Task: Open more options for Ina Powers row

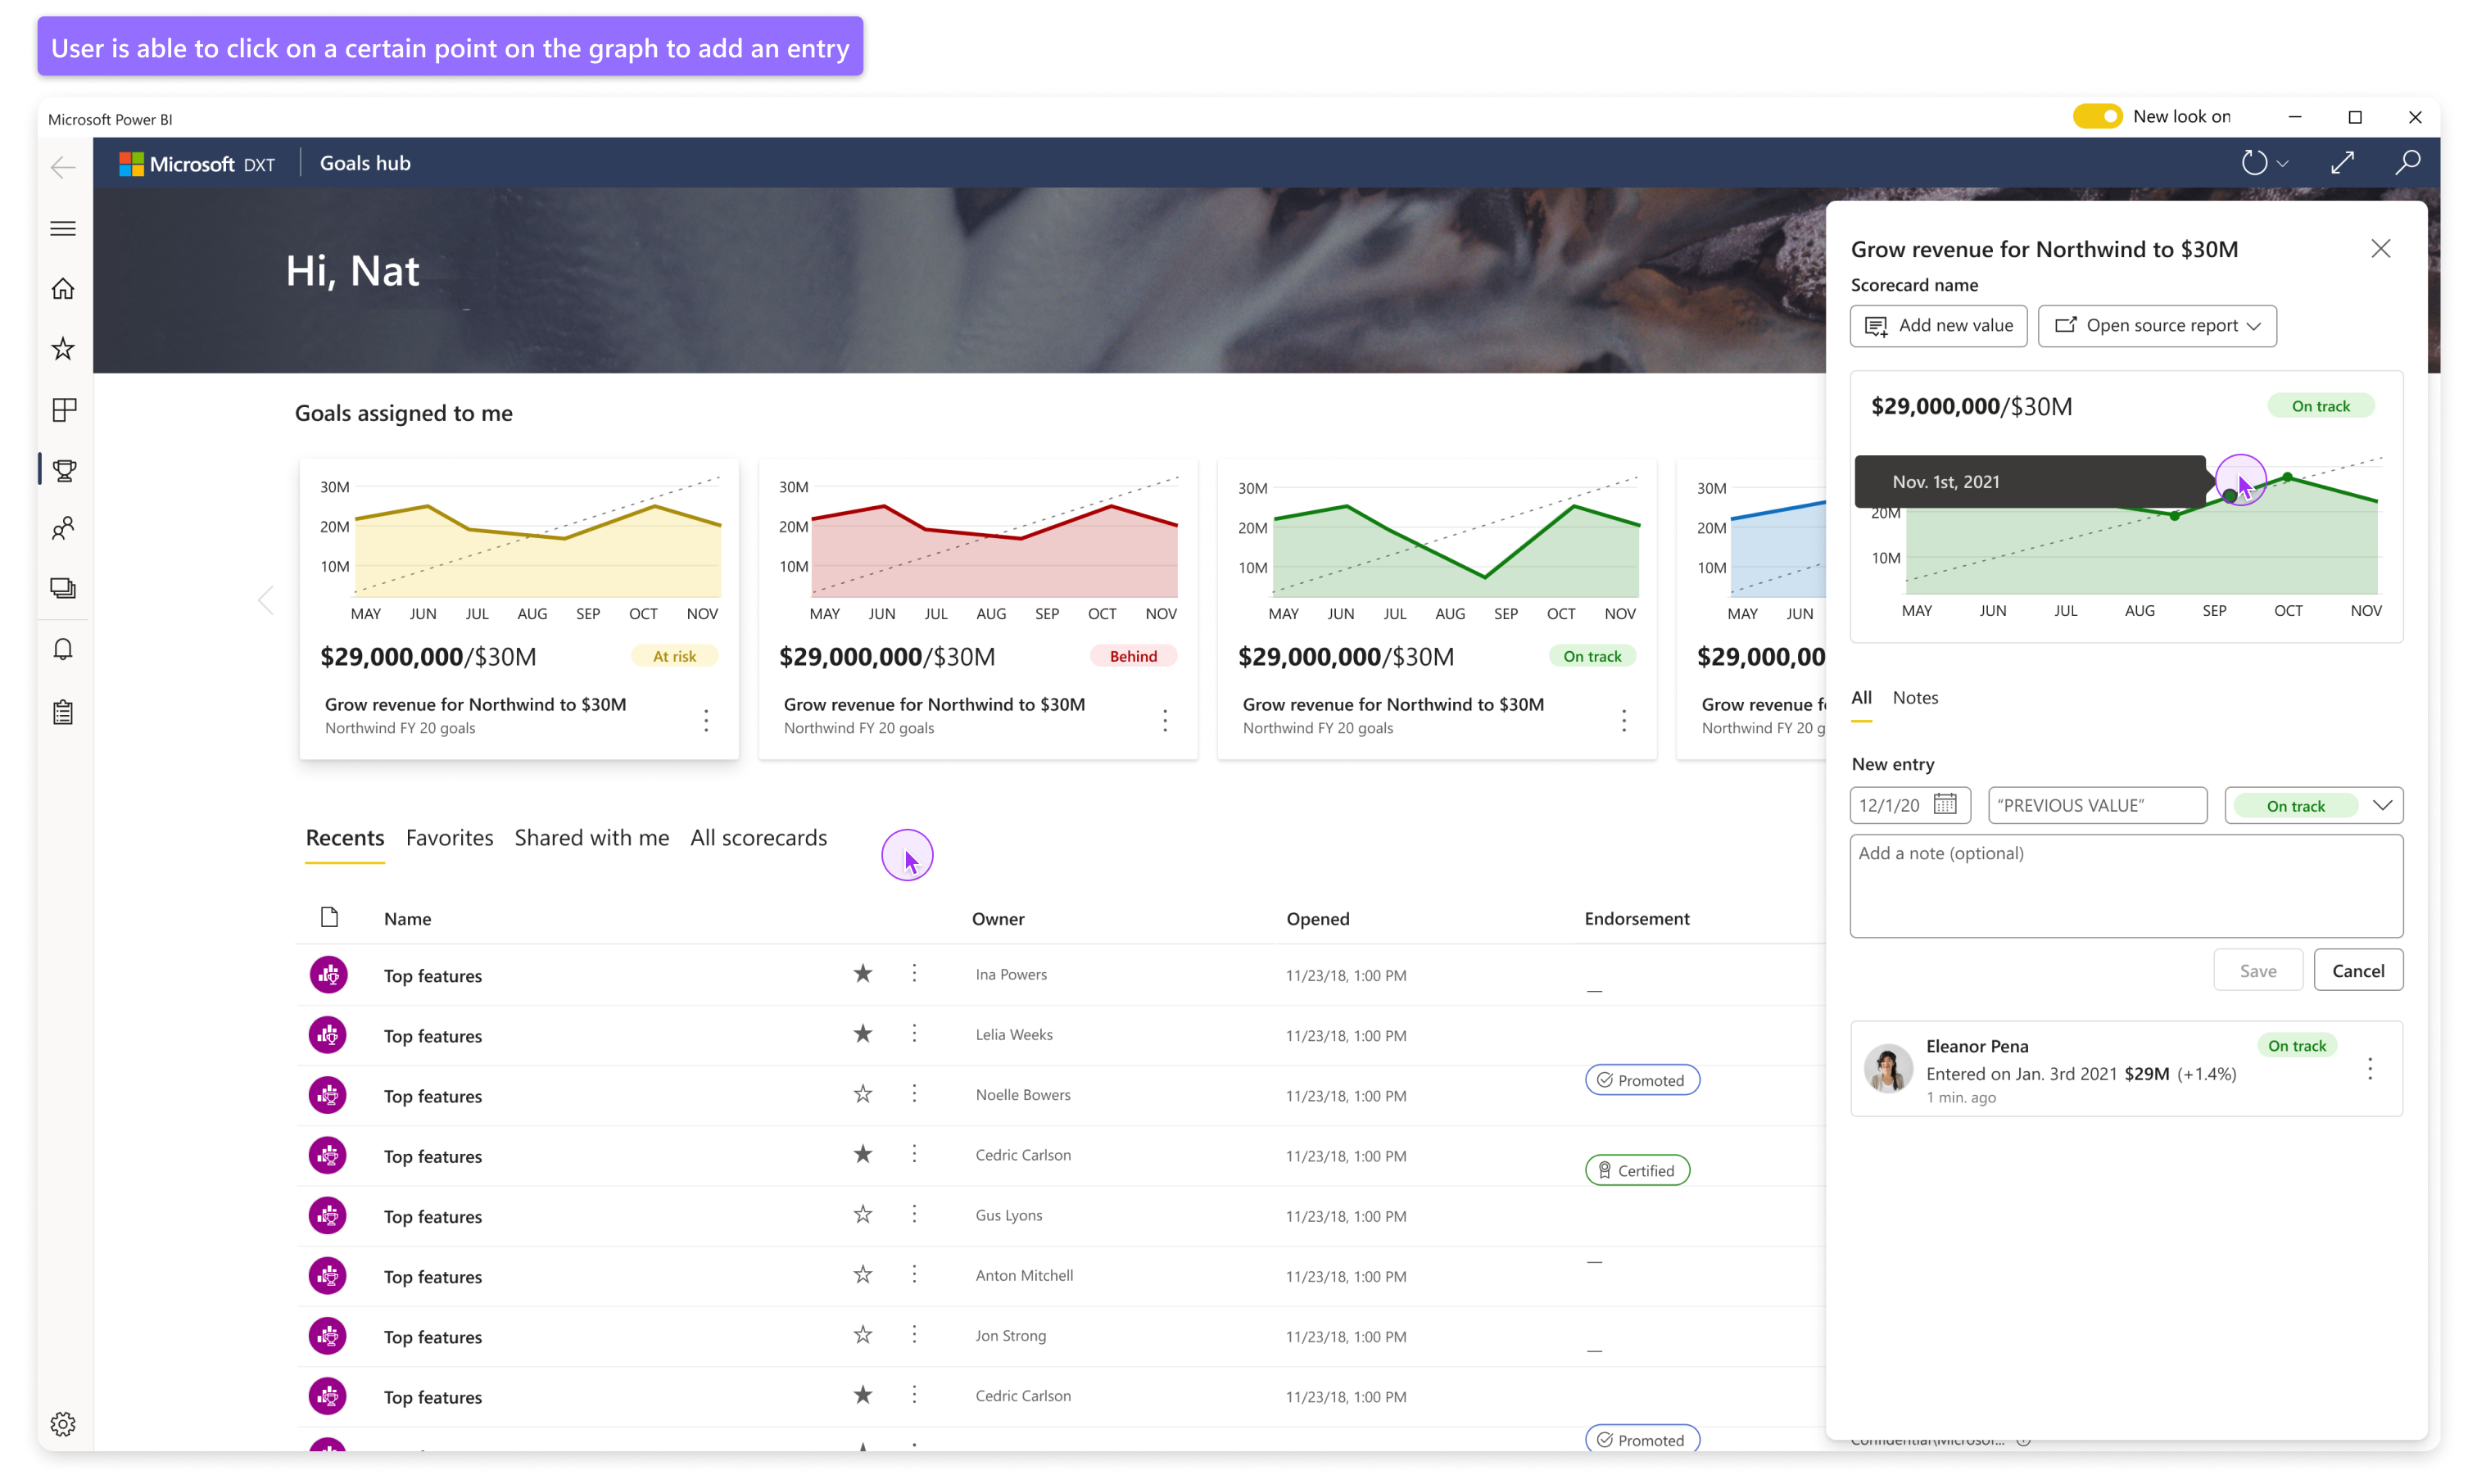Action: point(914,973)
